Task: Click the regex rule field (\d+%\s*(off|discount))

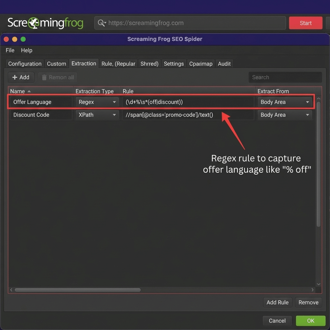Action: tap(188, 102)
